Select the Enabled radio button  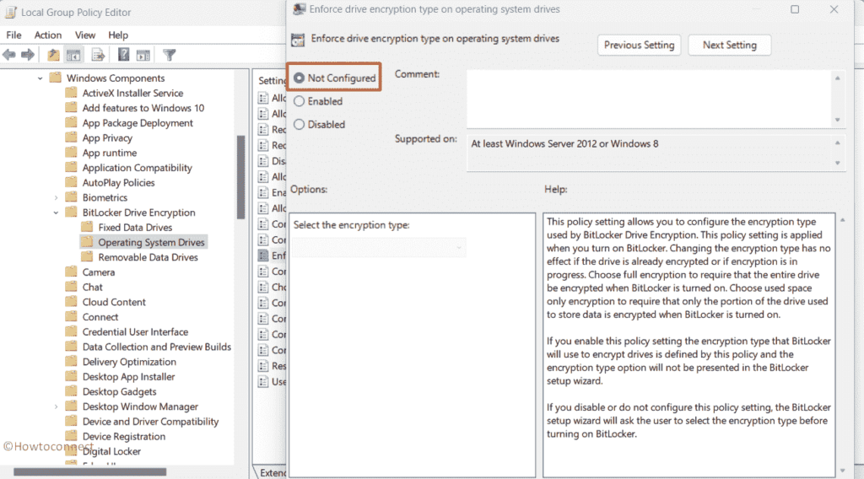[299, 101]
